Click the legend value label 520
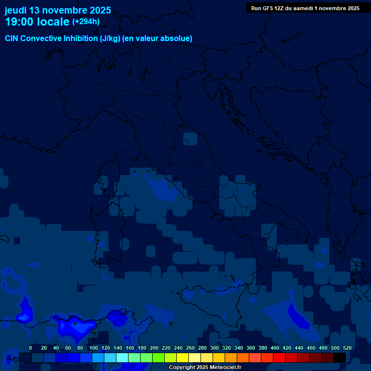This screenshot has width=371, height=371. pos(347,348)
